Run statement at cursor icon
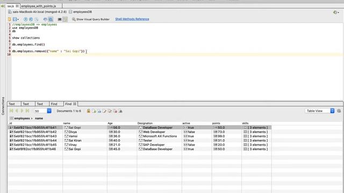344x193 pixels. coord(31,19)
